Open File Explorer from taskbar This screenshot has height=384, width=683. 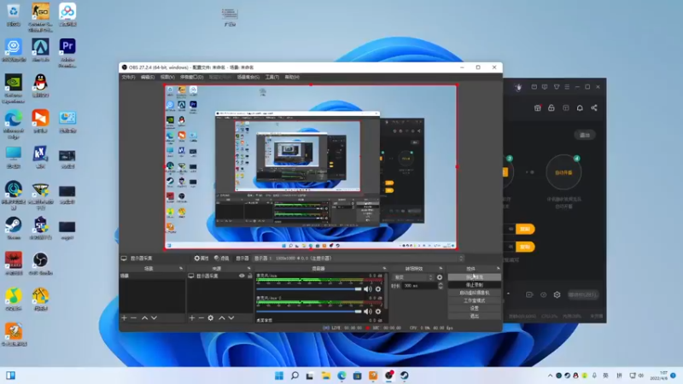[x=326, y=375]
